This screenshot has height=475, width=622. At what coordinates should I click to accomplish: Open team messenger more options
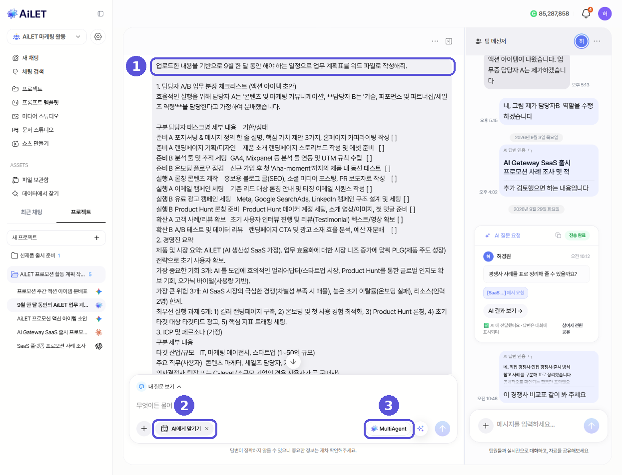pyautogui.click(x=597, y=41)
